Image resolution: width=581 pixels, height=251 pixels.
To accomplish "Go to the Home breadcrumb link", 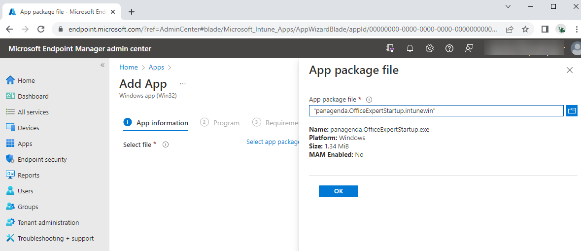I will (129, 68).
